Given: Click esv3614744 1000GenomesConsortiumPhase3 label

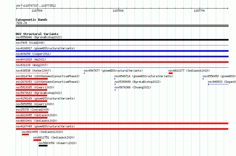Looking at the screenshot, I should pos(48,76).
